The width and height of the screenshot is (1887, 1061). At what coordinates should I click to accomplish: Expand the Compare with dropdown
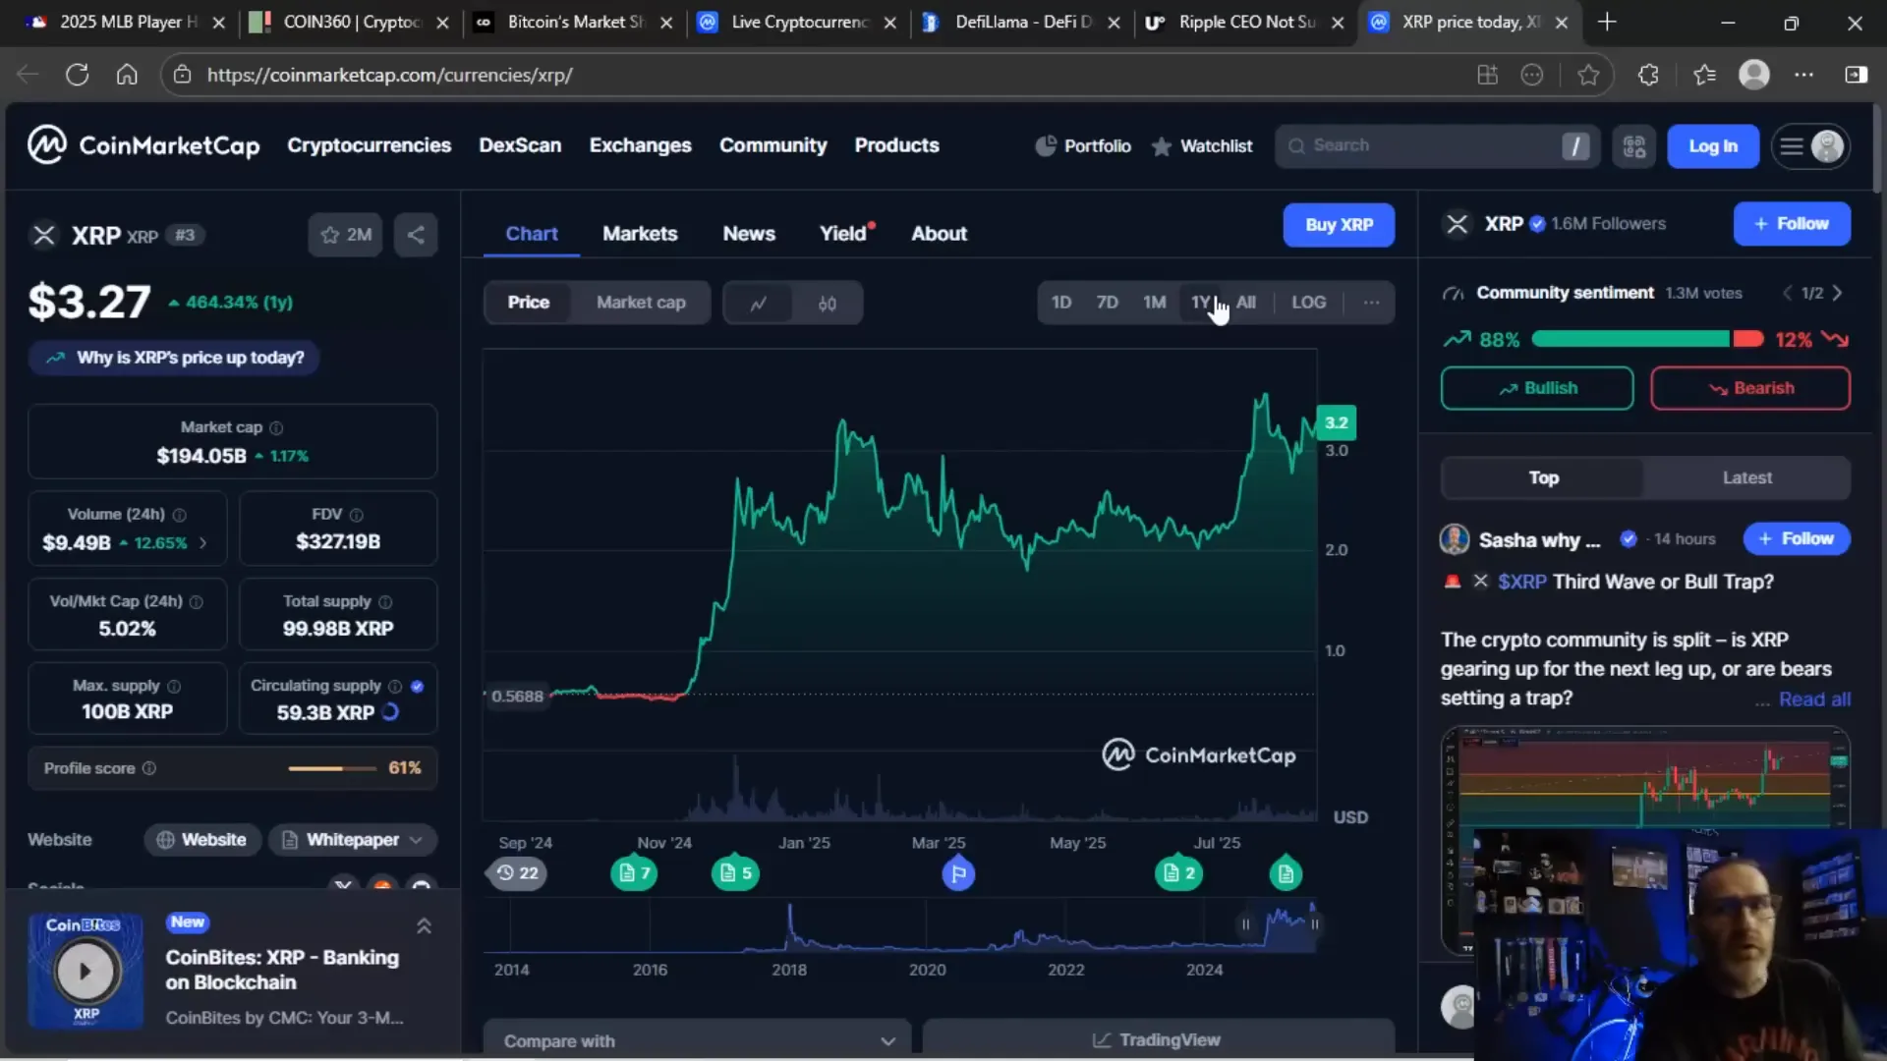697,1040
